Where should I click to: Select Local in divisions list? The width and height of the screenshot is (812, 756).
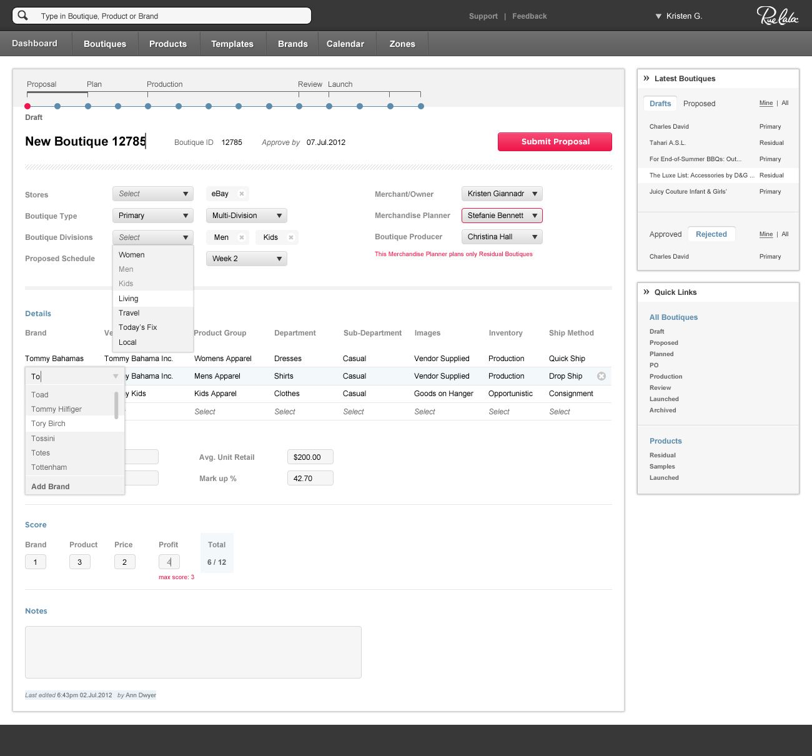(153, 342)
